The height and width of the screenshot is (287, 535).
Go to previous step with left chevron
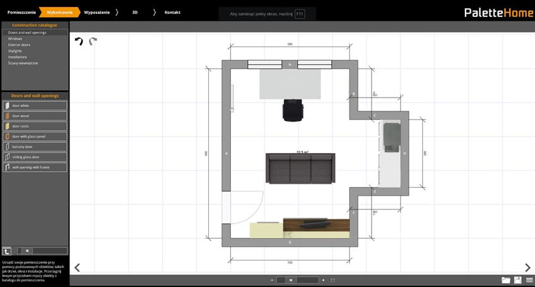[77, 268]
